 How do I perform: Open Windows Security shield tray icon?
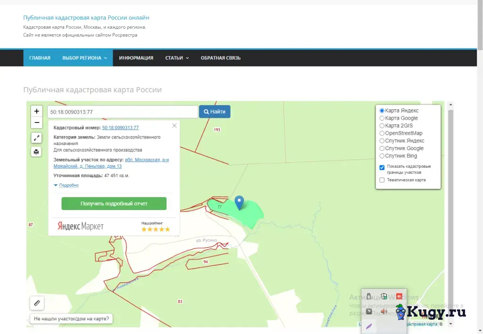(x=384, y=296)
